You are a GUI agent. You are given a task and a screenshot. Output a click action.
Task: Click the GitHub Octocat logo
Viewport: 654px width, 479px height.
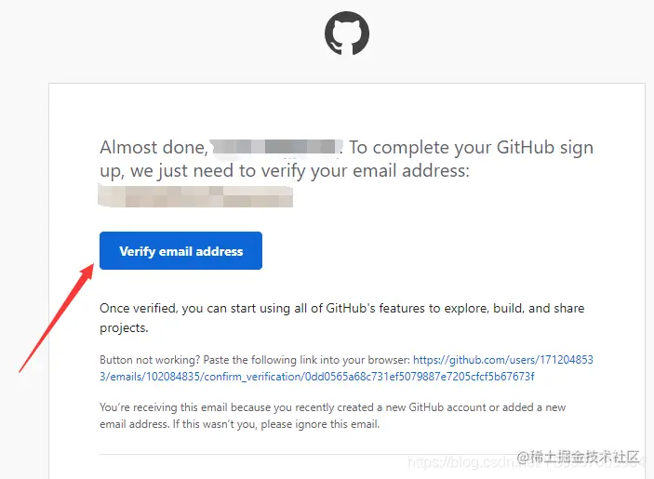point(347,33)
